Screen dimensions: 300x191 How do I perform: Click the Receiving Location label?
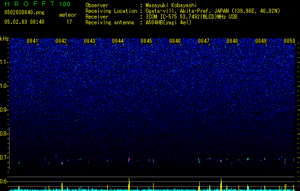(x=111, y=11)
